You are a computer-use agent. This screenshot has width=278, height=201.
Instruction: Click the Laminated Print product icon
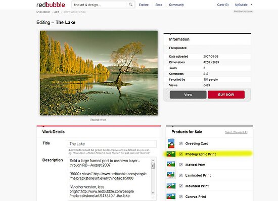171,175
